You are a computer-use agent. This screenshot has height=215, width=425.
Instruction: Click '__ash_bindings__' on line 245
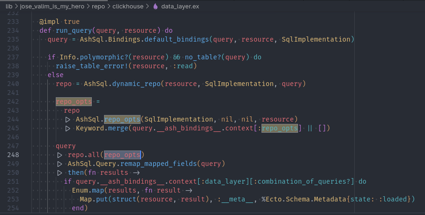coord(189,128)
